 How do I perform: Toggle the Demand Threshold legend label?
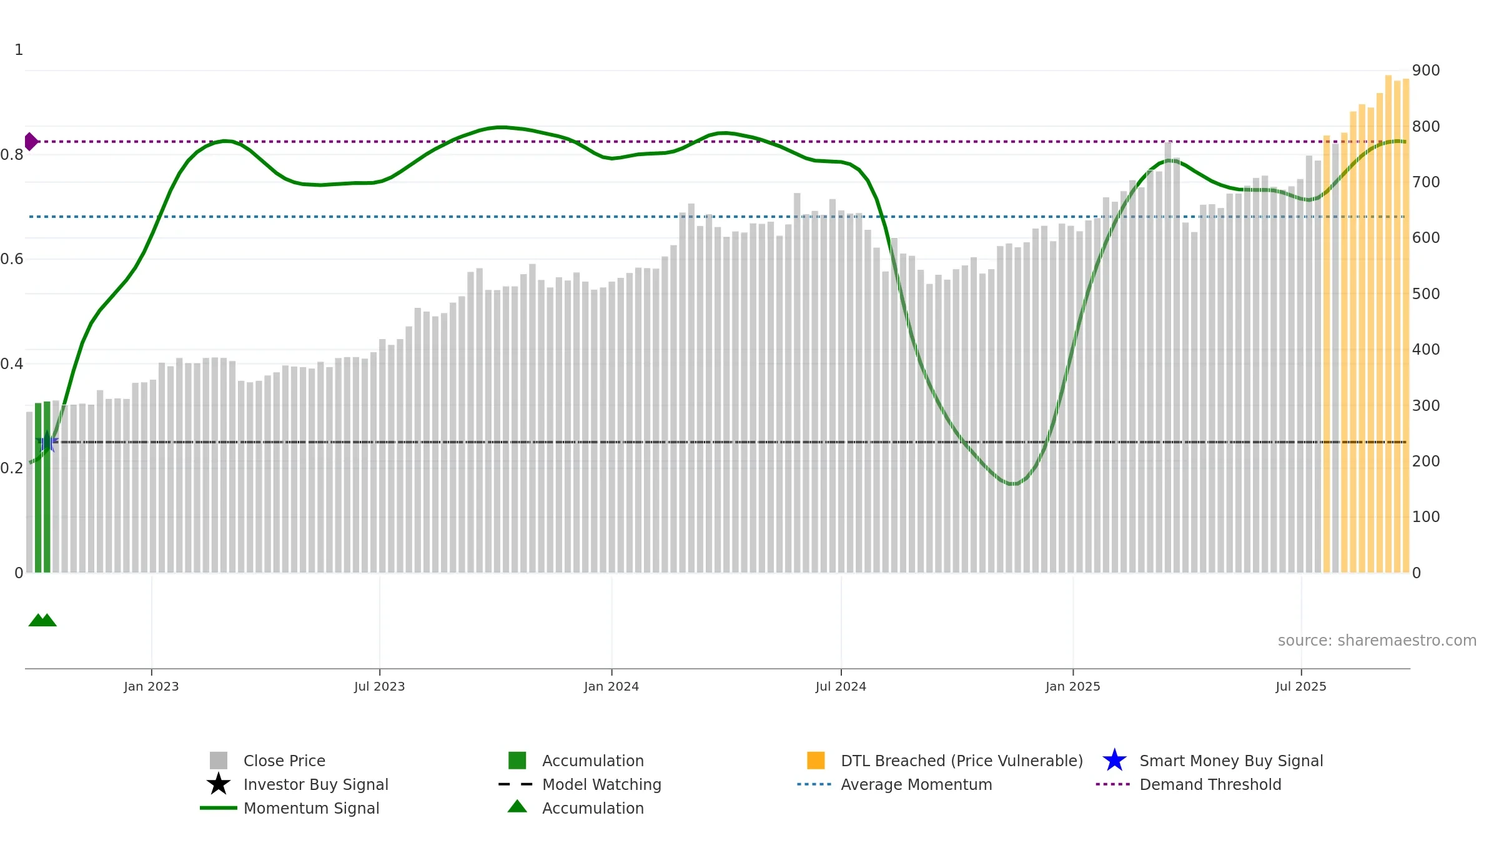click(1210, 784)
